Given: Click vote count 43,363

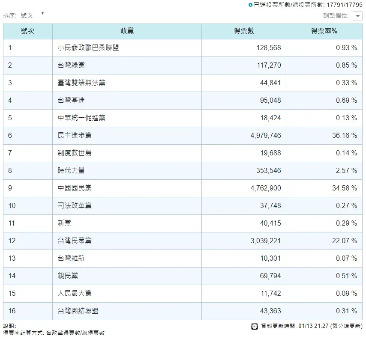Looking at the screenshot, I should 270,311.
